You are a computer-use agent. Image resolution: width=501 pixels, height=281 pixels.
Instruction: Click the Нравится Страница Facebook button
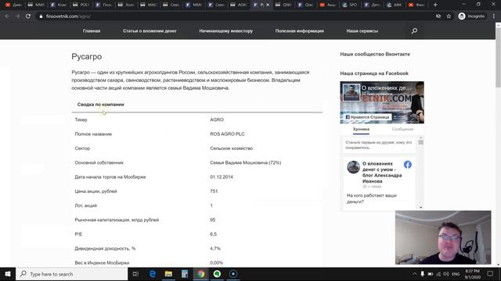[x=367, y=117]
